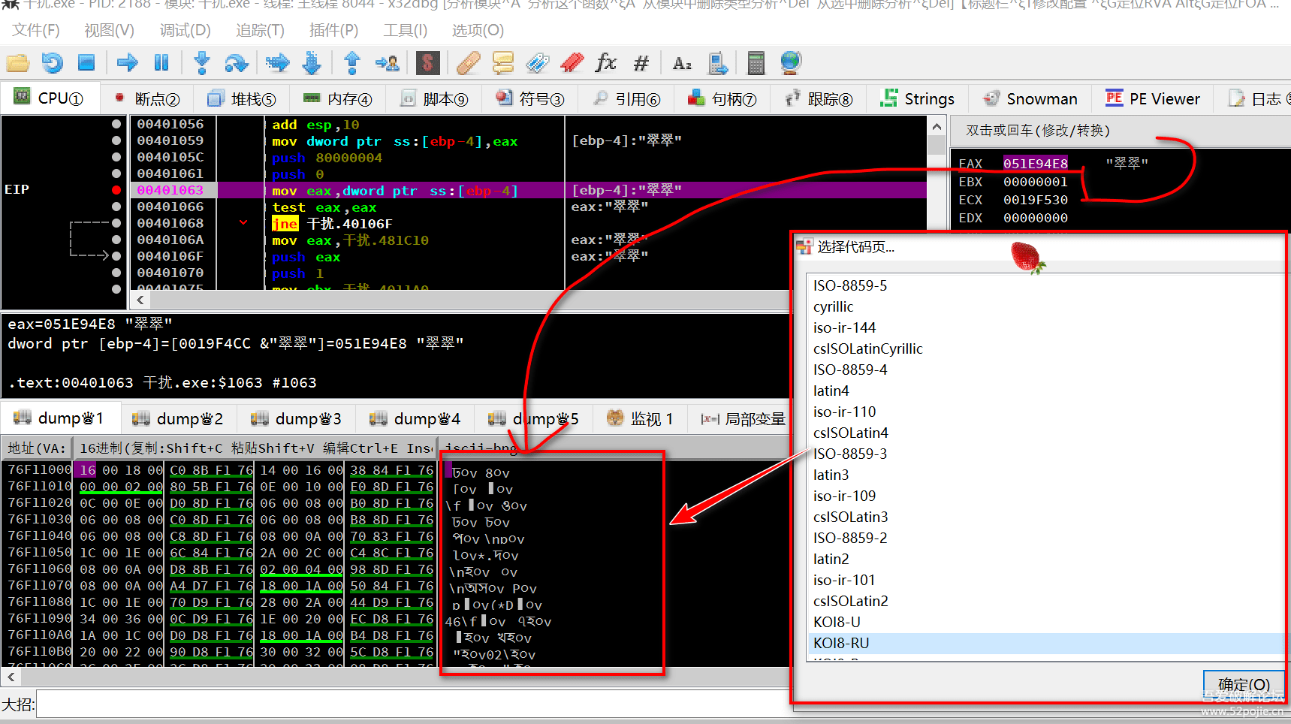The image size is (1291, 724).
Task: Confirm code page with 确定(O) button
Action: tap(1244, 684)
